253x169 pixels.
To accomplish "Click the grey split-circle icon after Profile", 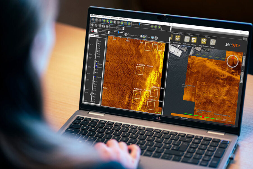I will coord(156,38).
